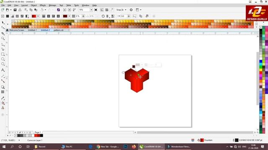Expand the application launcher dropdown arrow
The width and height of the screenshot is (268, 150).
tap(141, 10)
